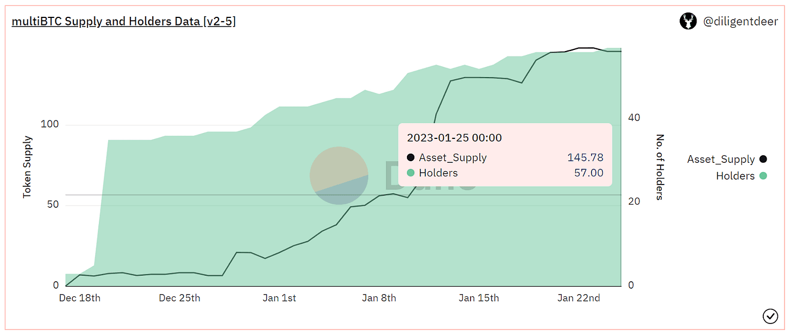Click the Token Supply axis title
This screenshot has width=791, height=336.
27,167
